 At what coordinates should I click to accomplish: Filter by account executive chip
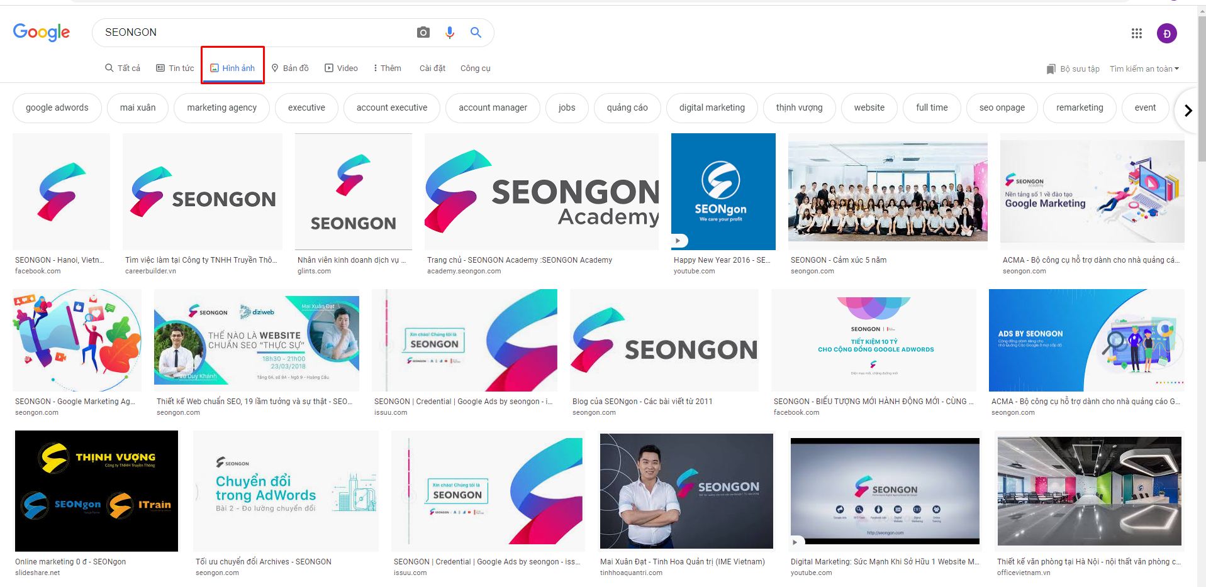pyautogui.click(x=392, y=107)
